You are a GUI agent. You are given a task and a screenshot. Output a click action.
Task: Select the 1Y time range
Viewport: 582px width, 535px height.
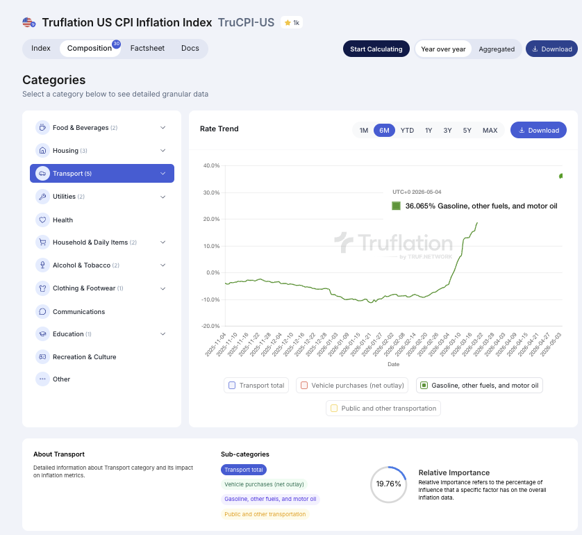[x=429, y=131]
